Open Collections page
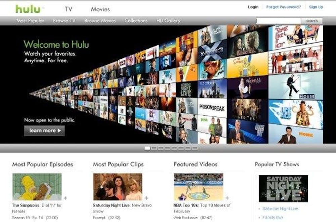Image resolution: width=336 pixels, height=222 pixels. [136, 21]
